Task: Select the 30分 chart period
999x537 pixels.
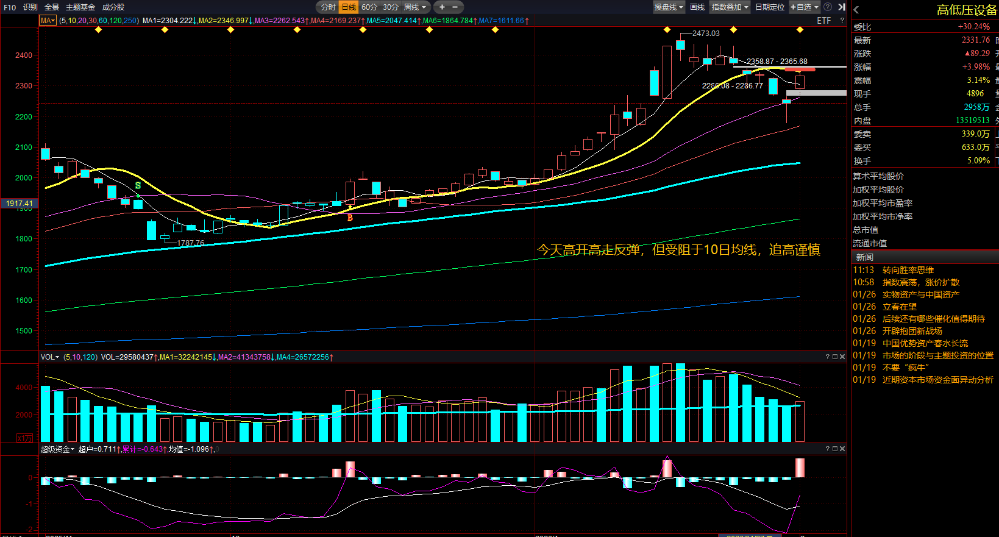Action: point(390,7)
